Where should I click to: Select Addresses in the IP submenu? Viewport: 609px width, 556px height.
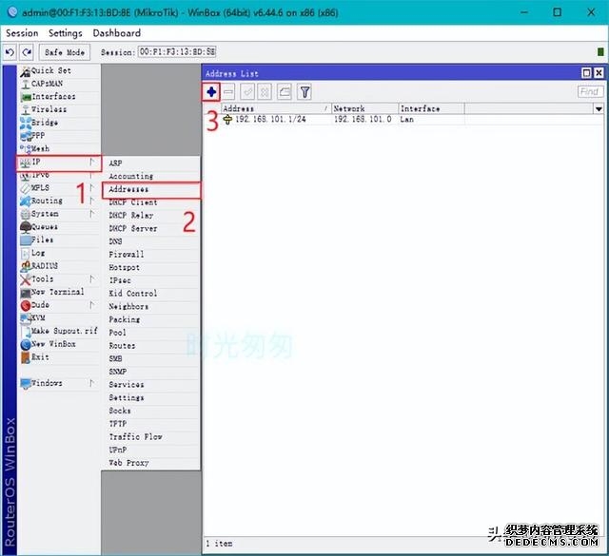[x=152, y=190]
